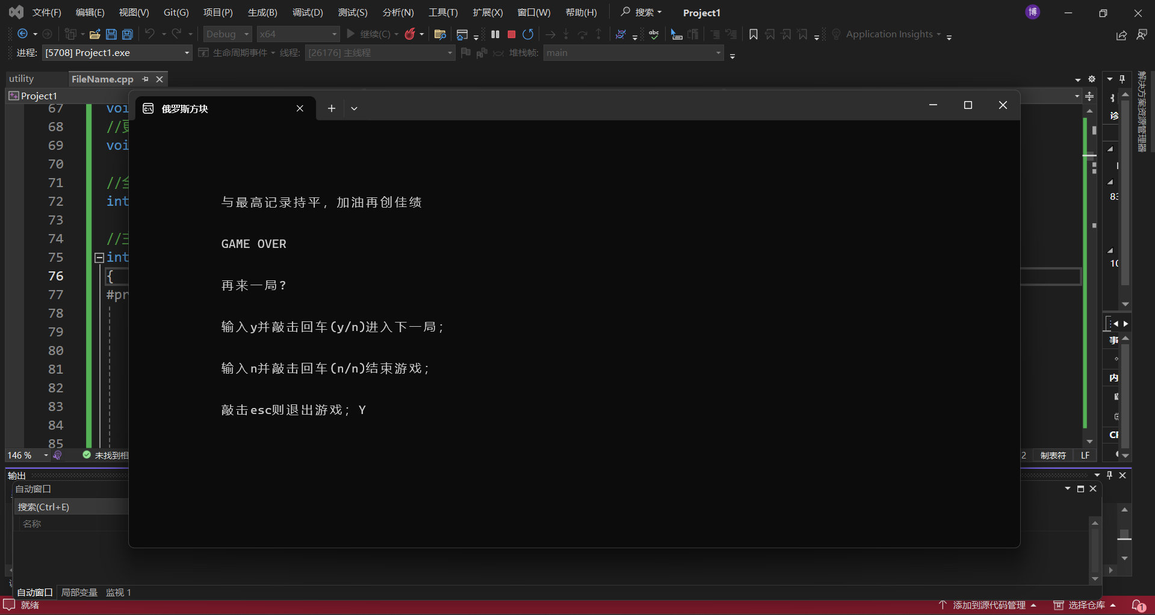Click the user account avatar 博
The height and width of the screenshot is (615, 1155).
[x=1033, y=12]
